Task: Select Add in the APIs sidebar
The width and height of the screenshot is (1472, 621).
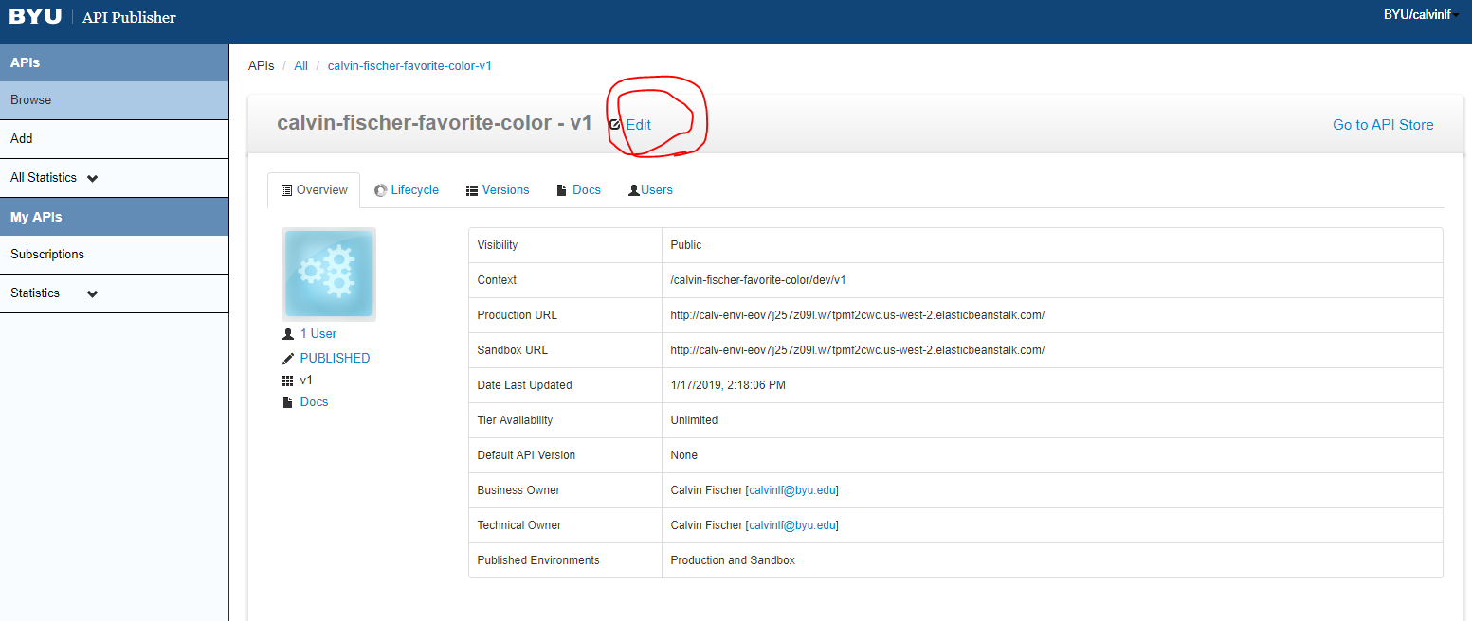Action: [114, 139]
